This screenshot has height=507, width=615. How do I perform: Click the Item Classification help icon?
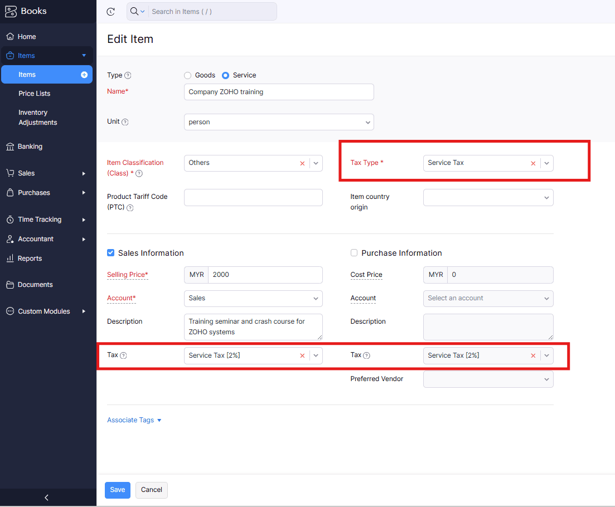(139, 173)
